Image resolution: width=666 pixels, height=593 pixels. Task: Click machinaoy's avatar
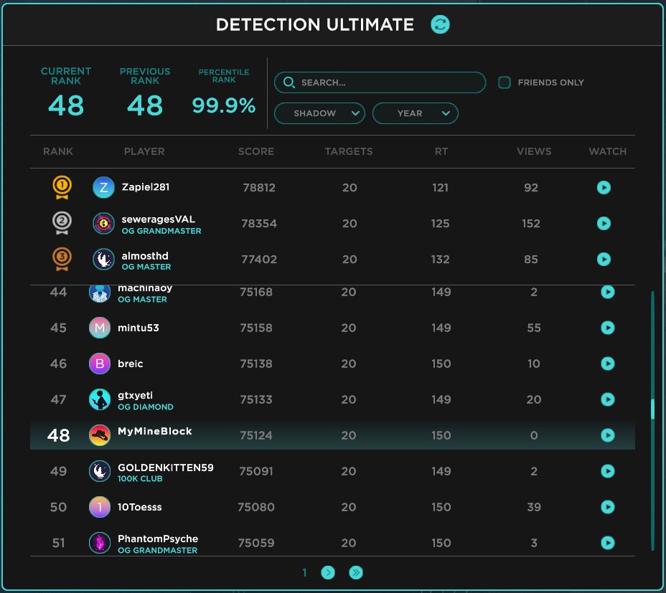coord(100,293)
